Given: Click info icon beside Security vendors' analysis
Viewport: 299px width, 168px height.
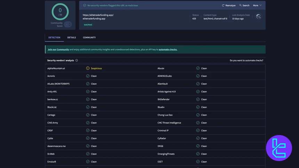Looking at the screenshot, I should pyautogui.click(x=76, y=60).
